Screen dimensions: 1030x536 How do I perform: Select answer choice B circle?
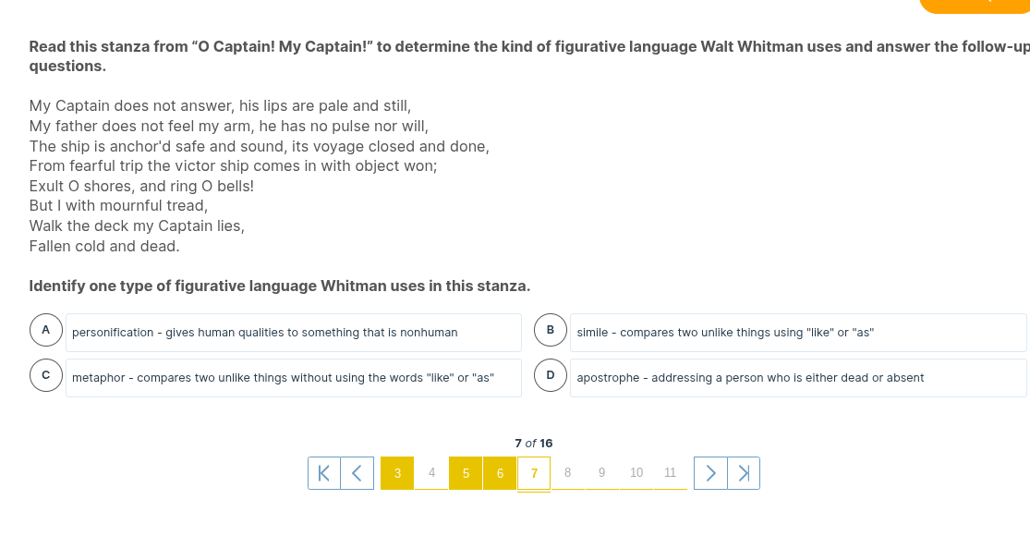point(551,330)
